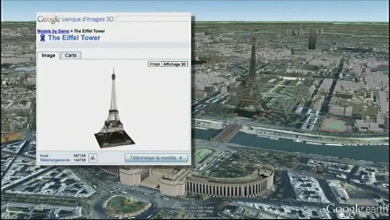This screenshot has width=390, height=220.
Task: Open the Image tab
Action: coord(49,55)
